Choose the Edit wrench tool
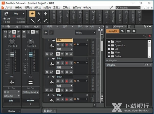 (32, 20)
